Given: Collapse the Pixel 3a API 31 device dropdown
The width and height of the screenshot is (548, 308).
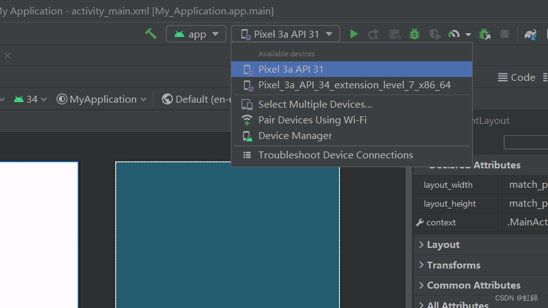Looking at the screenshot, I should (x=286, y=34).
